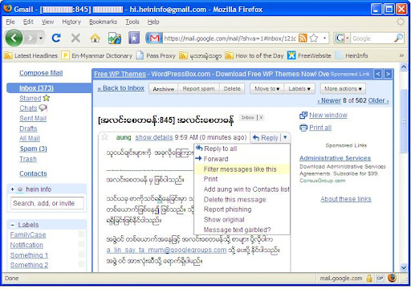Open the New window icon link
411x289 pixels.
coord(303,115)
